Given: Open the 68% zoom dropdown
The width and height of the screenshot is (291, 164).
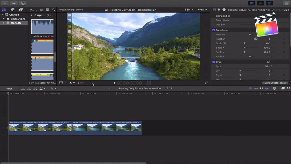Looking at the screenshot, I should (x=189, y=10).
